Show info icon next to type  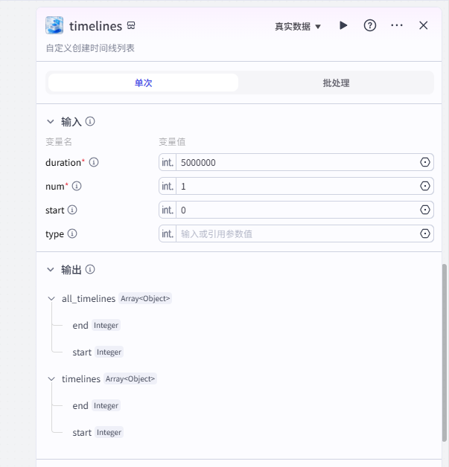tap(72, 233)
